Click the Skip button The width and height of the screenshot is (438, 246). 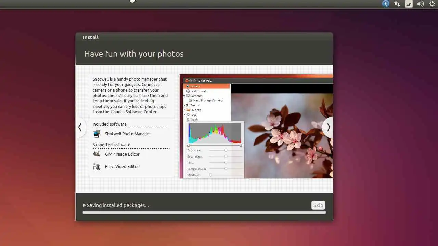pyautogui.click(x=318, y=205)
